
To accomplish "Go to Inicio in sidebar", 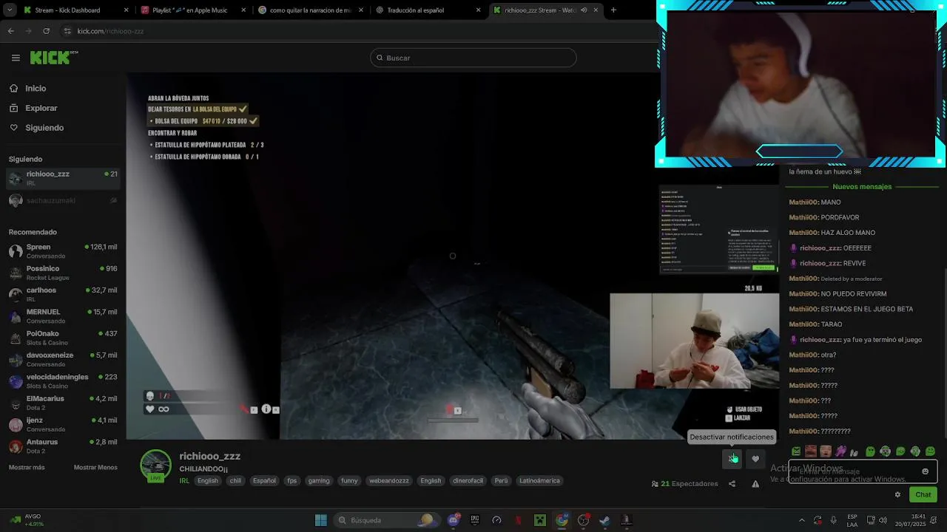I will click(36, 89).
